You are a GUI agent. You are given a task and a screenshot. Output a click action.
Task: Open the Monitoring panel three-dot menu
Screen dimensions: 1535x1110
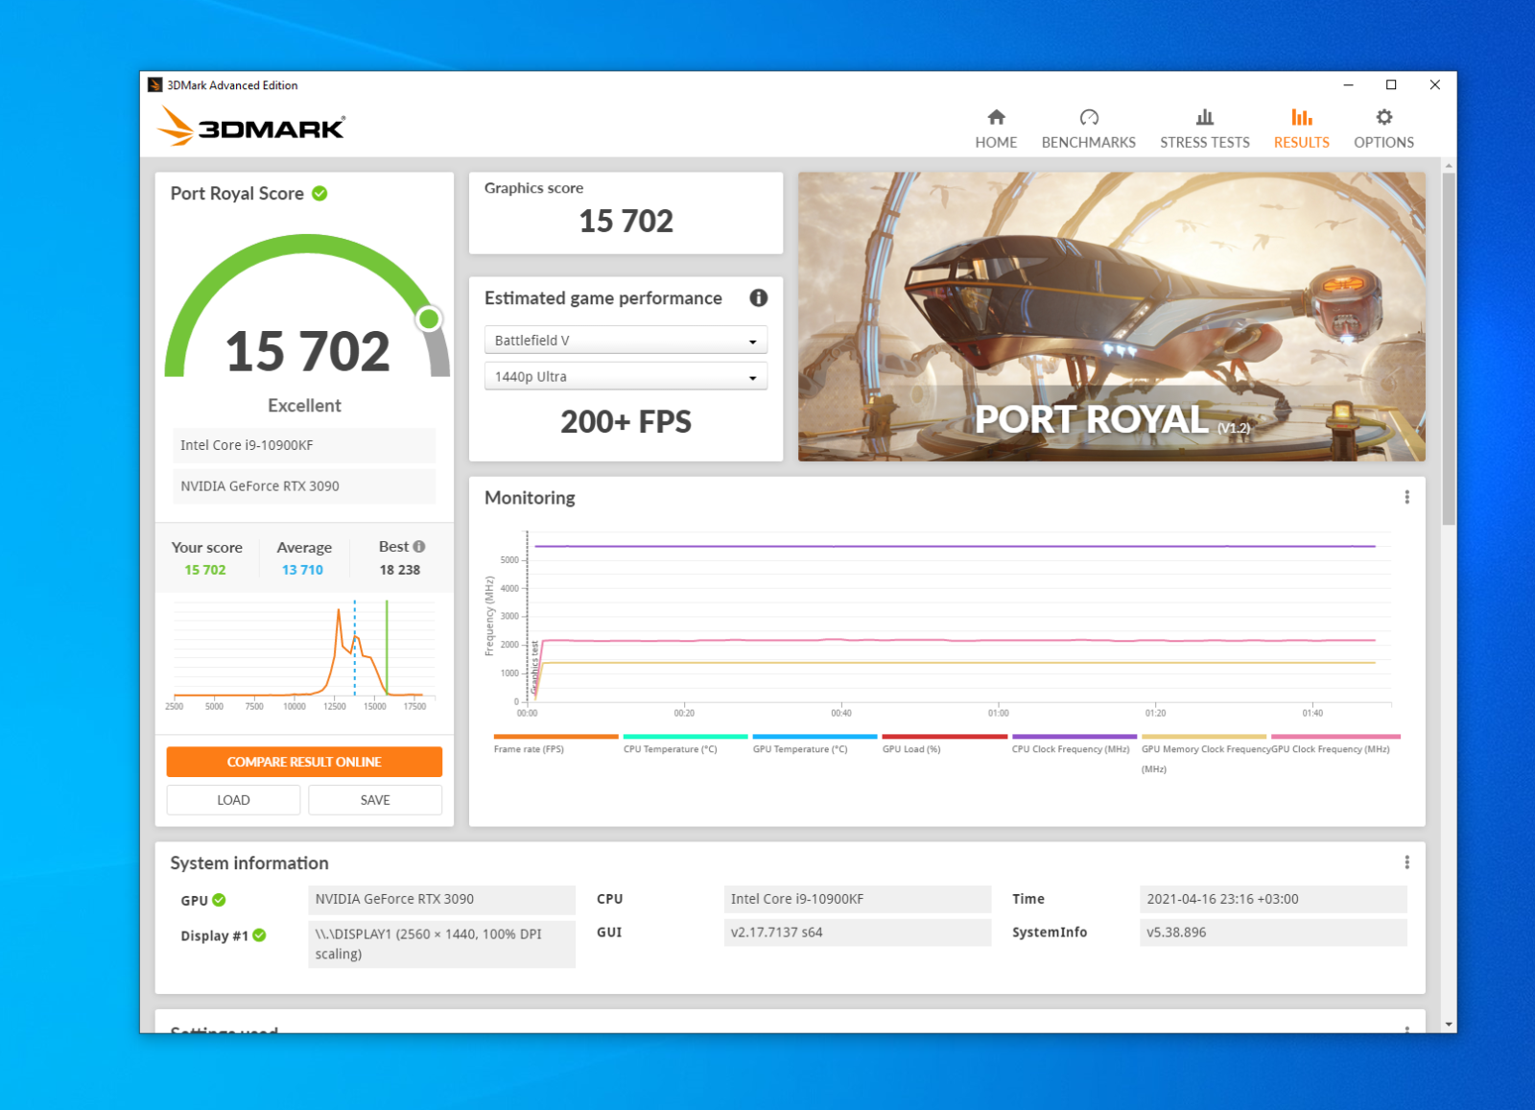coord(1406,497)
